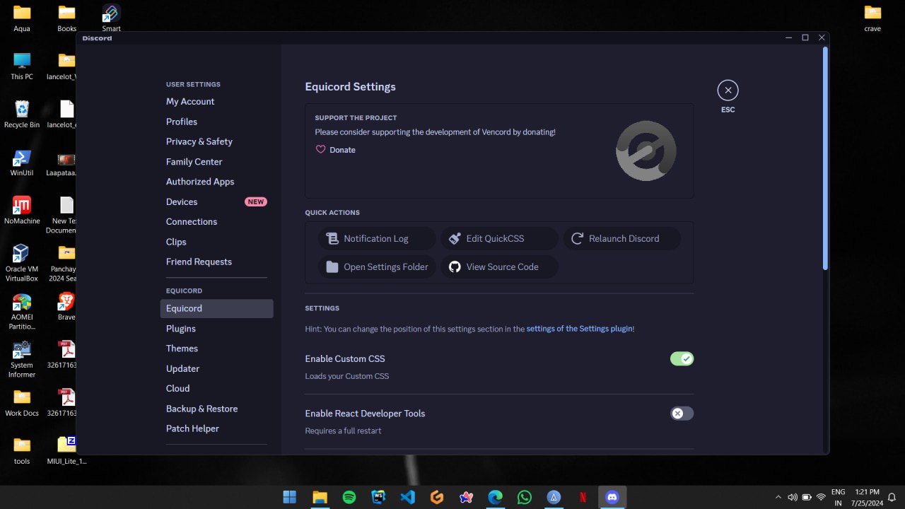Click the heart icon beside Donate
This screenshot has height=509, width=905.
(320, 150)
